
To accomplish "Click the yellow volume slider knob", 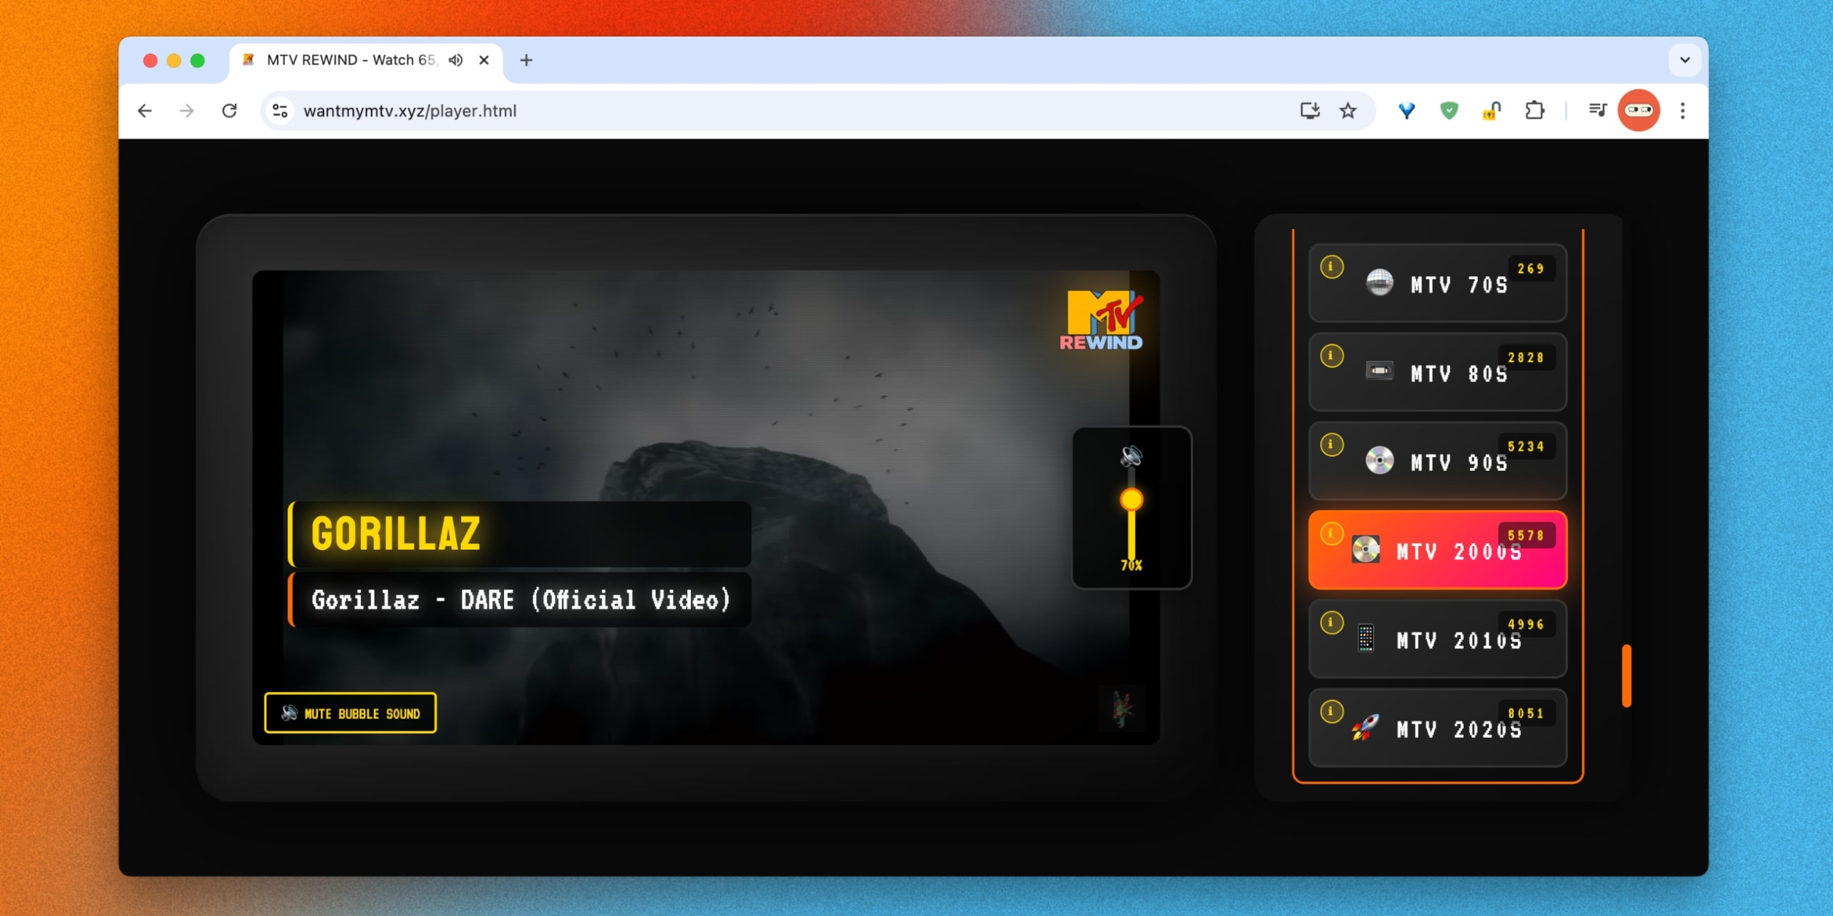I will click(1131, 500).
